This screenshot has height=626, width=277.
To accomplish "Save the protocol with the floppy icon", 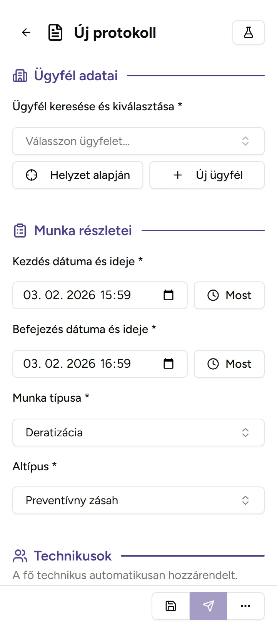I will tap(170, 606).
